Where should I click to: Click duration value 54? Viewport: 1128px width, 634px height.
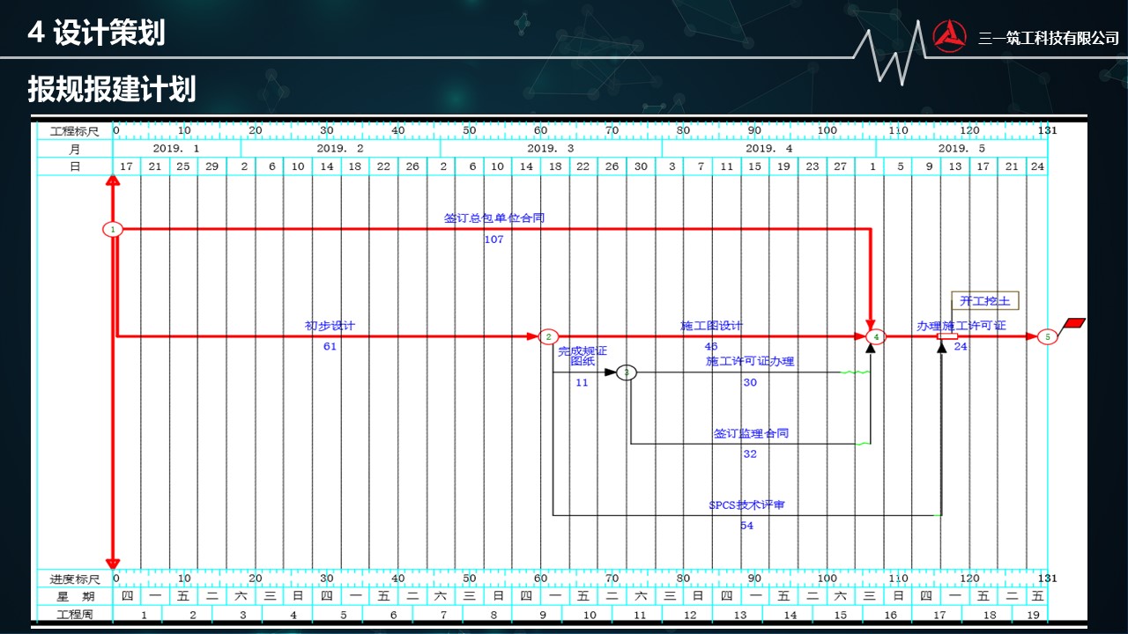(747, 526)
